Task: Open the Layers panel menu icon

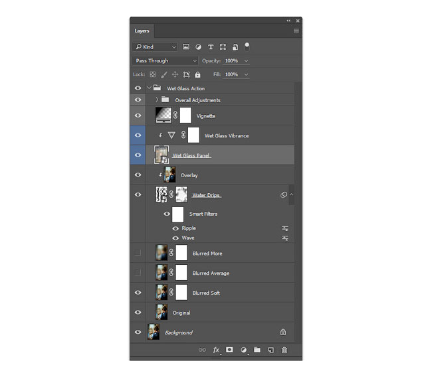Action: click(x=296, y=31)
